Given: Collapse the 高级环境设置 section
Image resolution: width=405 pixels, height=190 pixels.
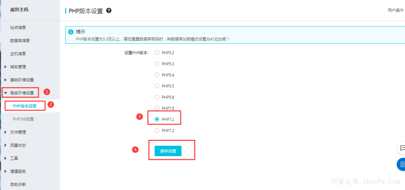Looking at the screenshot, I should coord(22,93).
